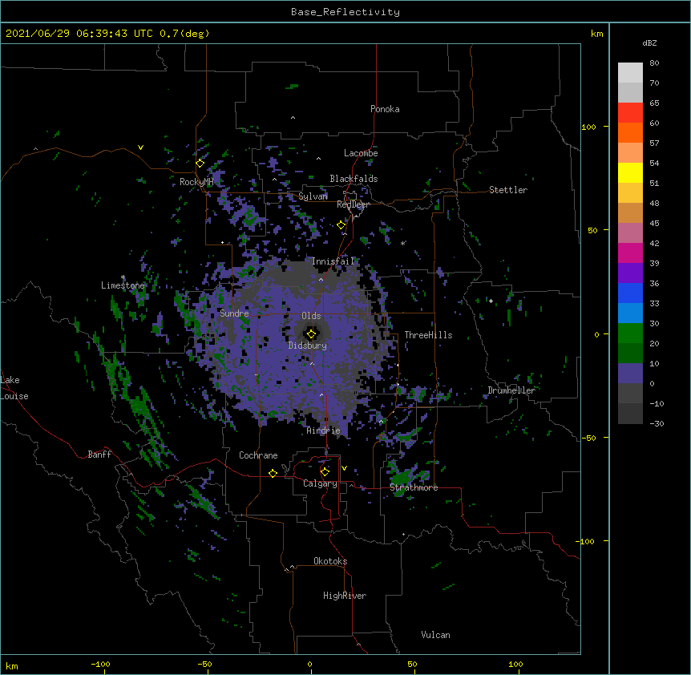This screenshot has width=691, height=675.
Task: Select the green 20-30 dBZ legend swatch
Action: [630, 333]
